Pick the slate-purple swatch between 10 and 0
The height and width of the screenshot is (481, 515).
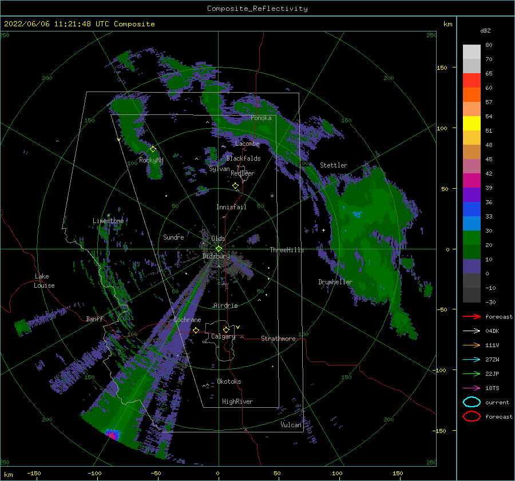472,267
